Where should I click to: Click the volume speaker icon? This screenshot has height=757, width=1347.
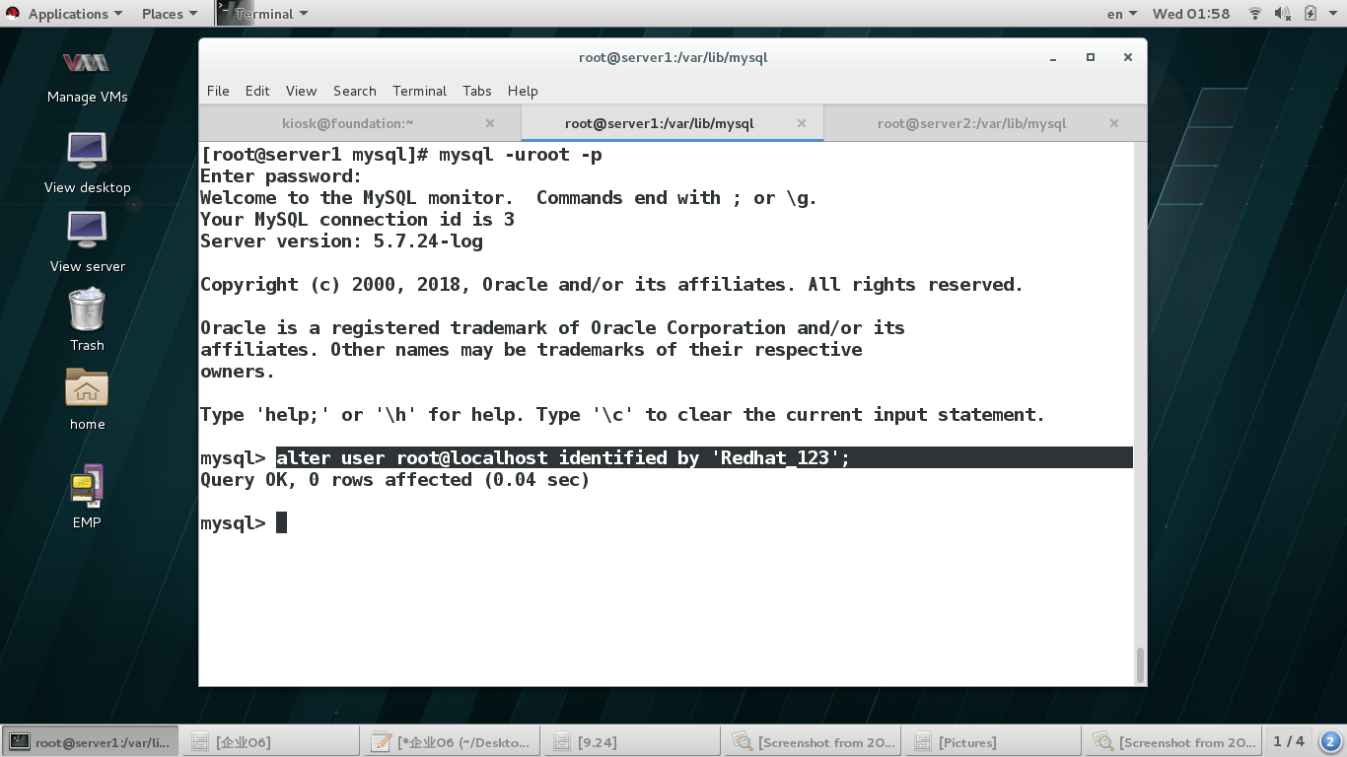[1282, 14]
